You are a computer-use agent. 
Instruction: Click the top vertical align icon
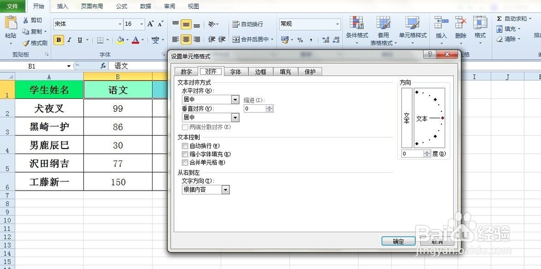[176, 24]
